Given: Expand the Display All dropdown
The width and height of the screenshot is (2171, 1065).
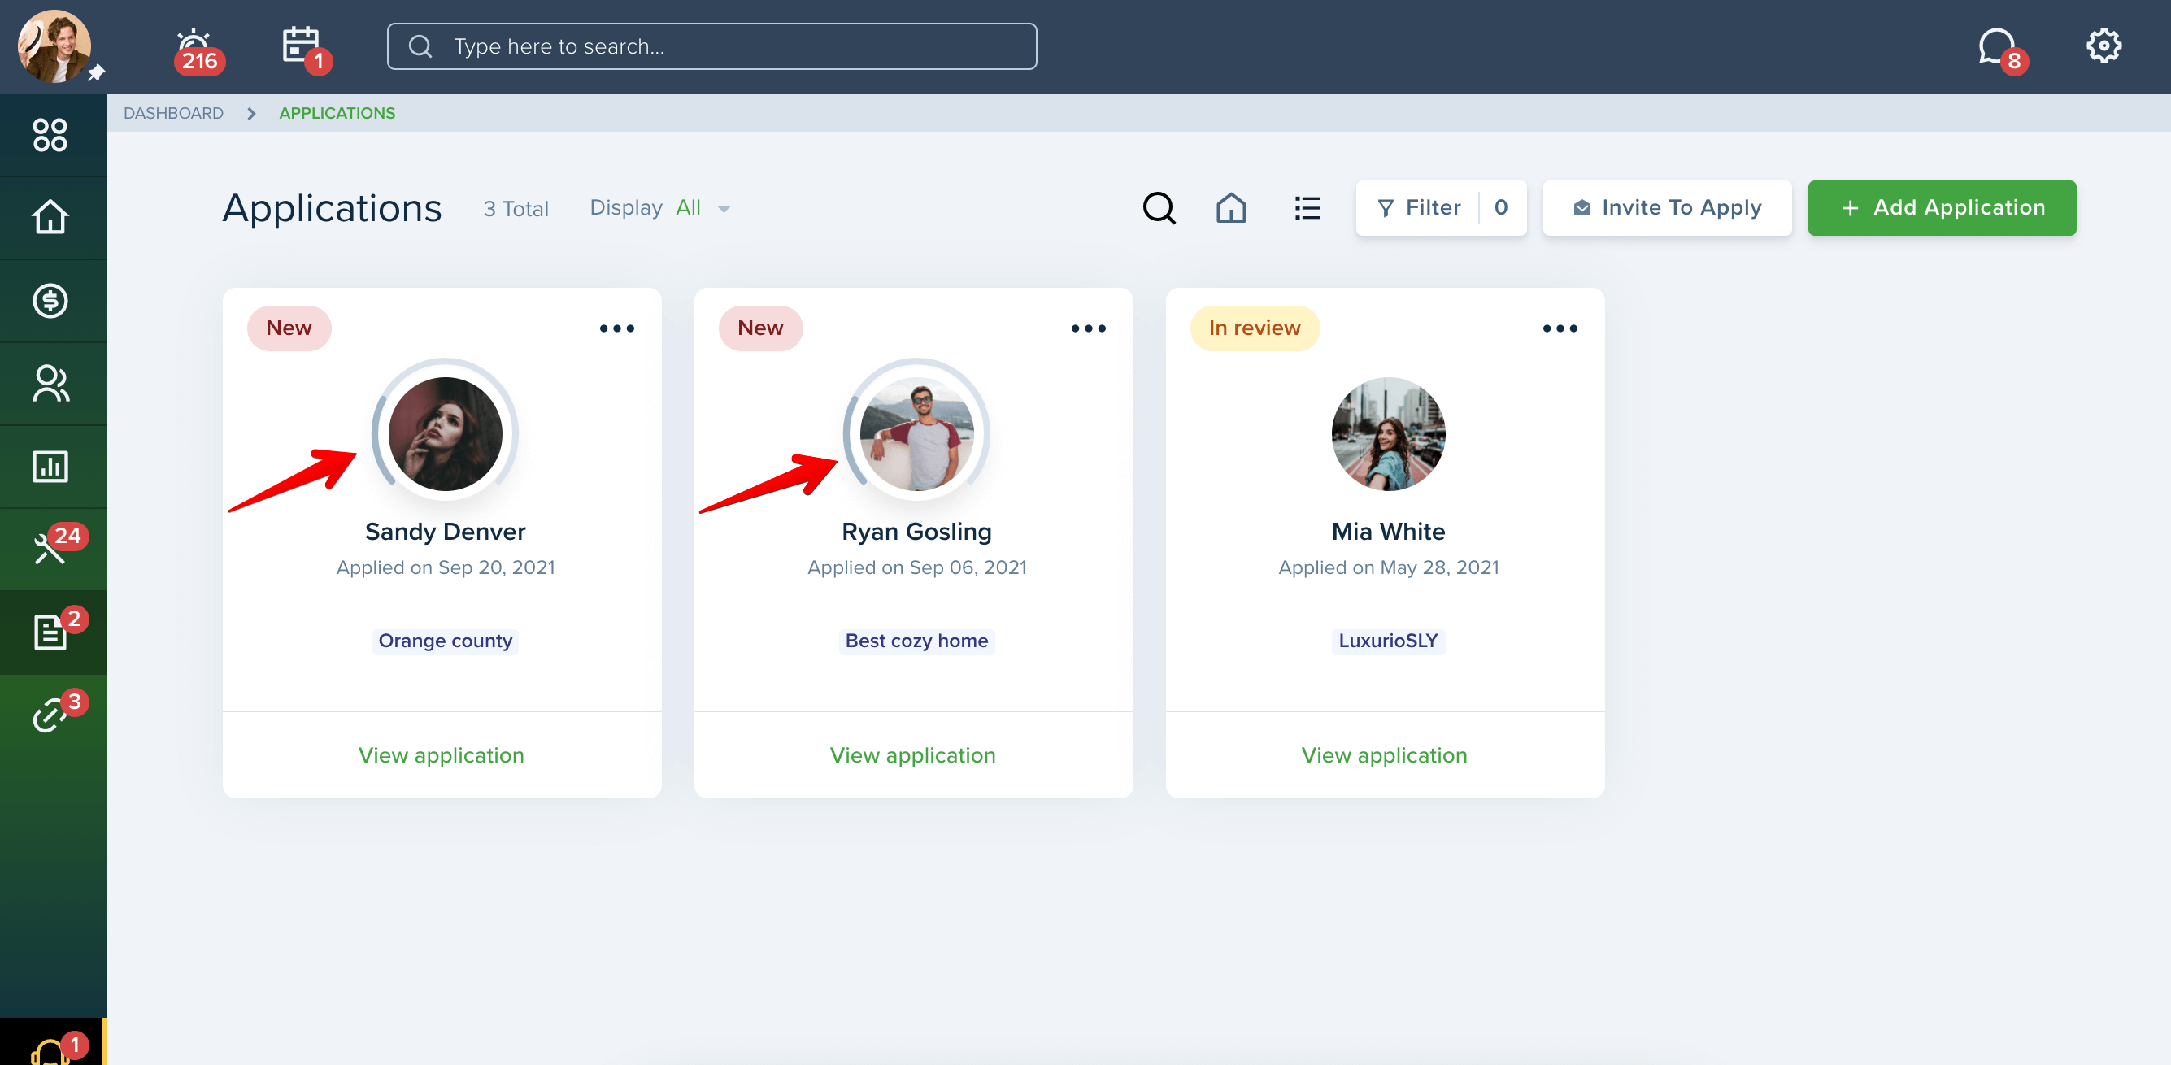Looking at the screenshot, I should 661,208.
